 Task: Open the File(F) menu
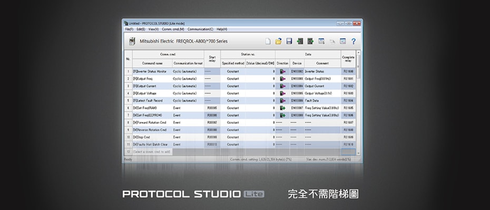pyautogui.click(x=129, y=29)
